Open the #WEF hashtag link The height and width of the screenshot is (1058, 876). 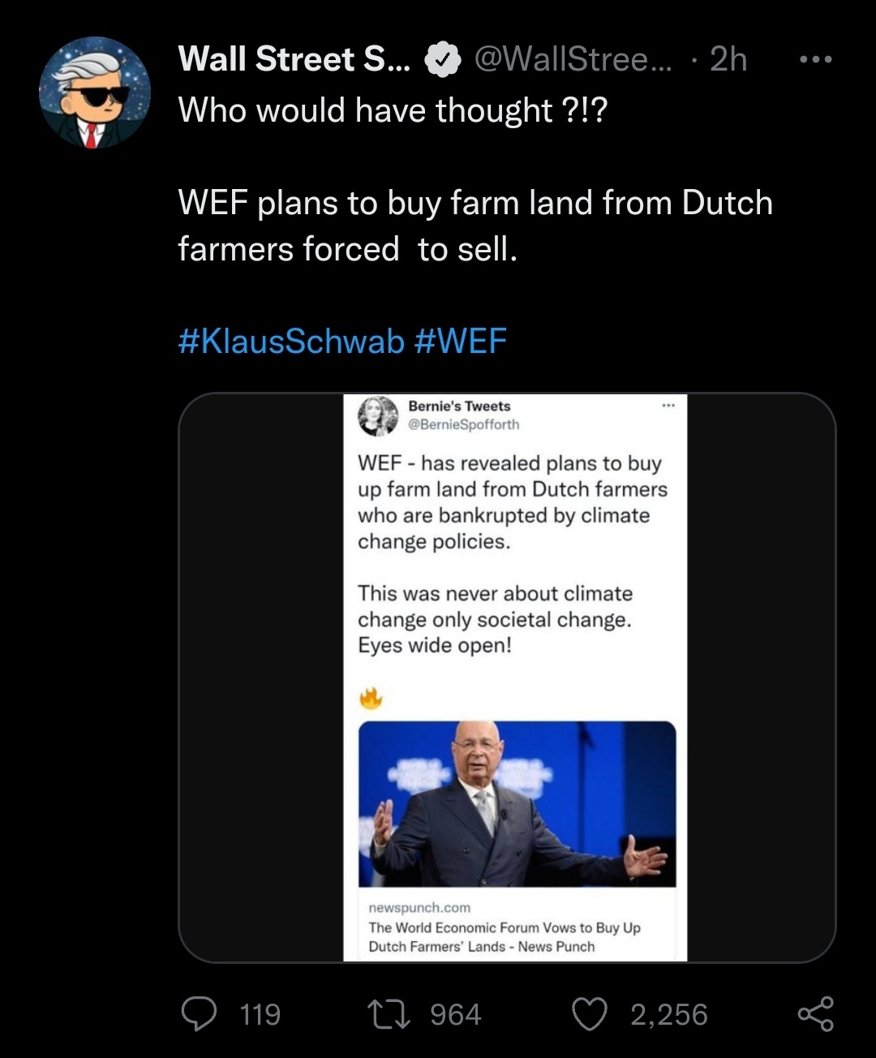coord(460,342)
